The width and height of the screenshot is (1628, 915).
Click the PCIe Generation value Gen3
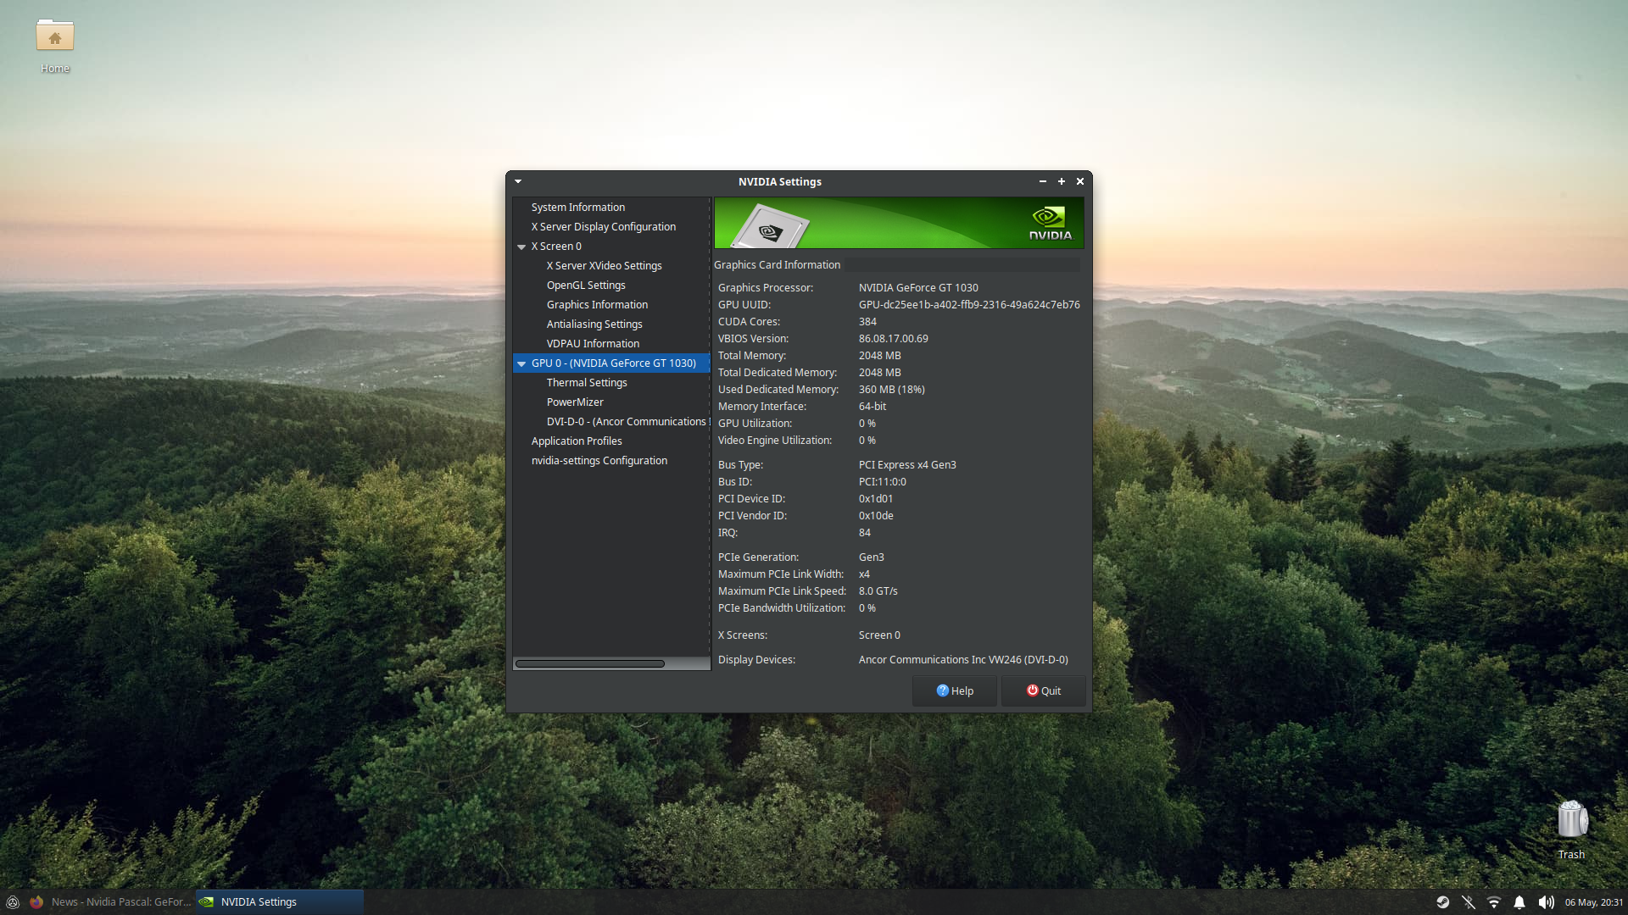(x=871, y=557)
